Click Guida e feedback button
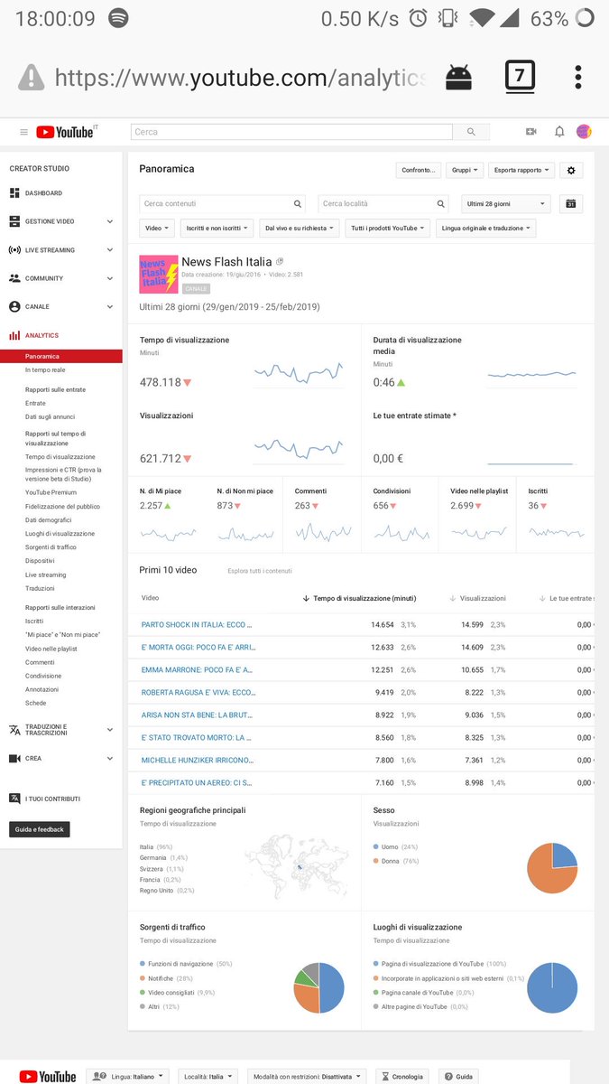This screenshot has width=609, height=1084. (40, 829)
